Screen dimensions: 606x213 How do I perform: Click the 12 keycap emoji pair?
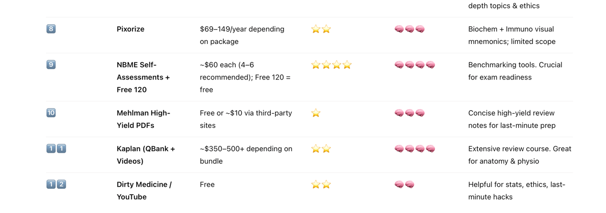[56, 184]
